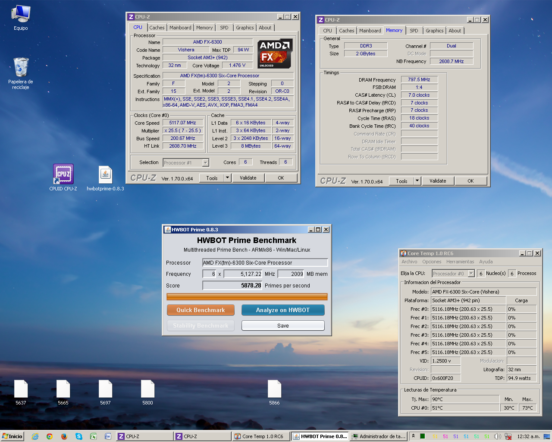Click the AMD FX logo in CPU-Z

pos(275,54)
